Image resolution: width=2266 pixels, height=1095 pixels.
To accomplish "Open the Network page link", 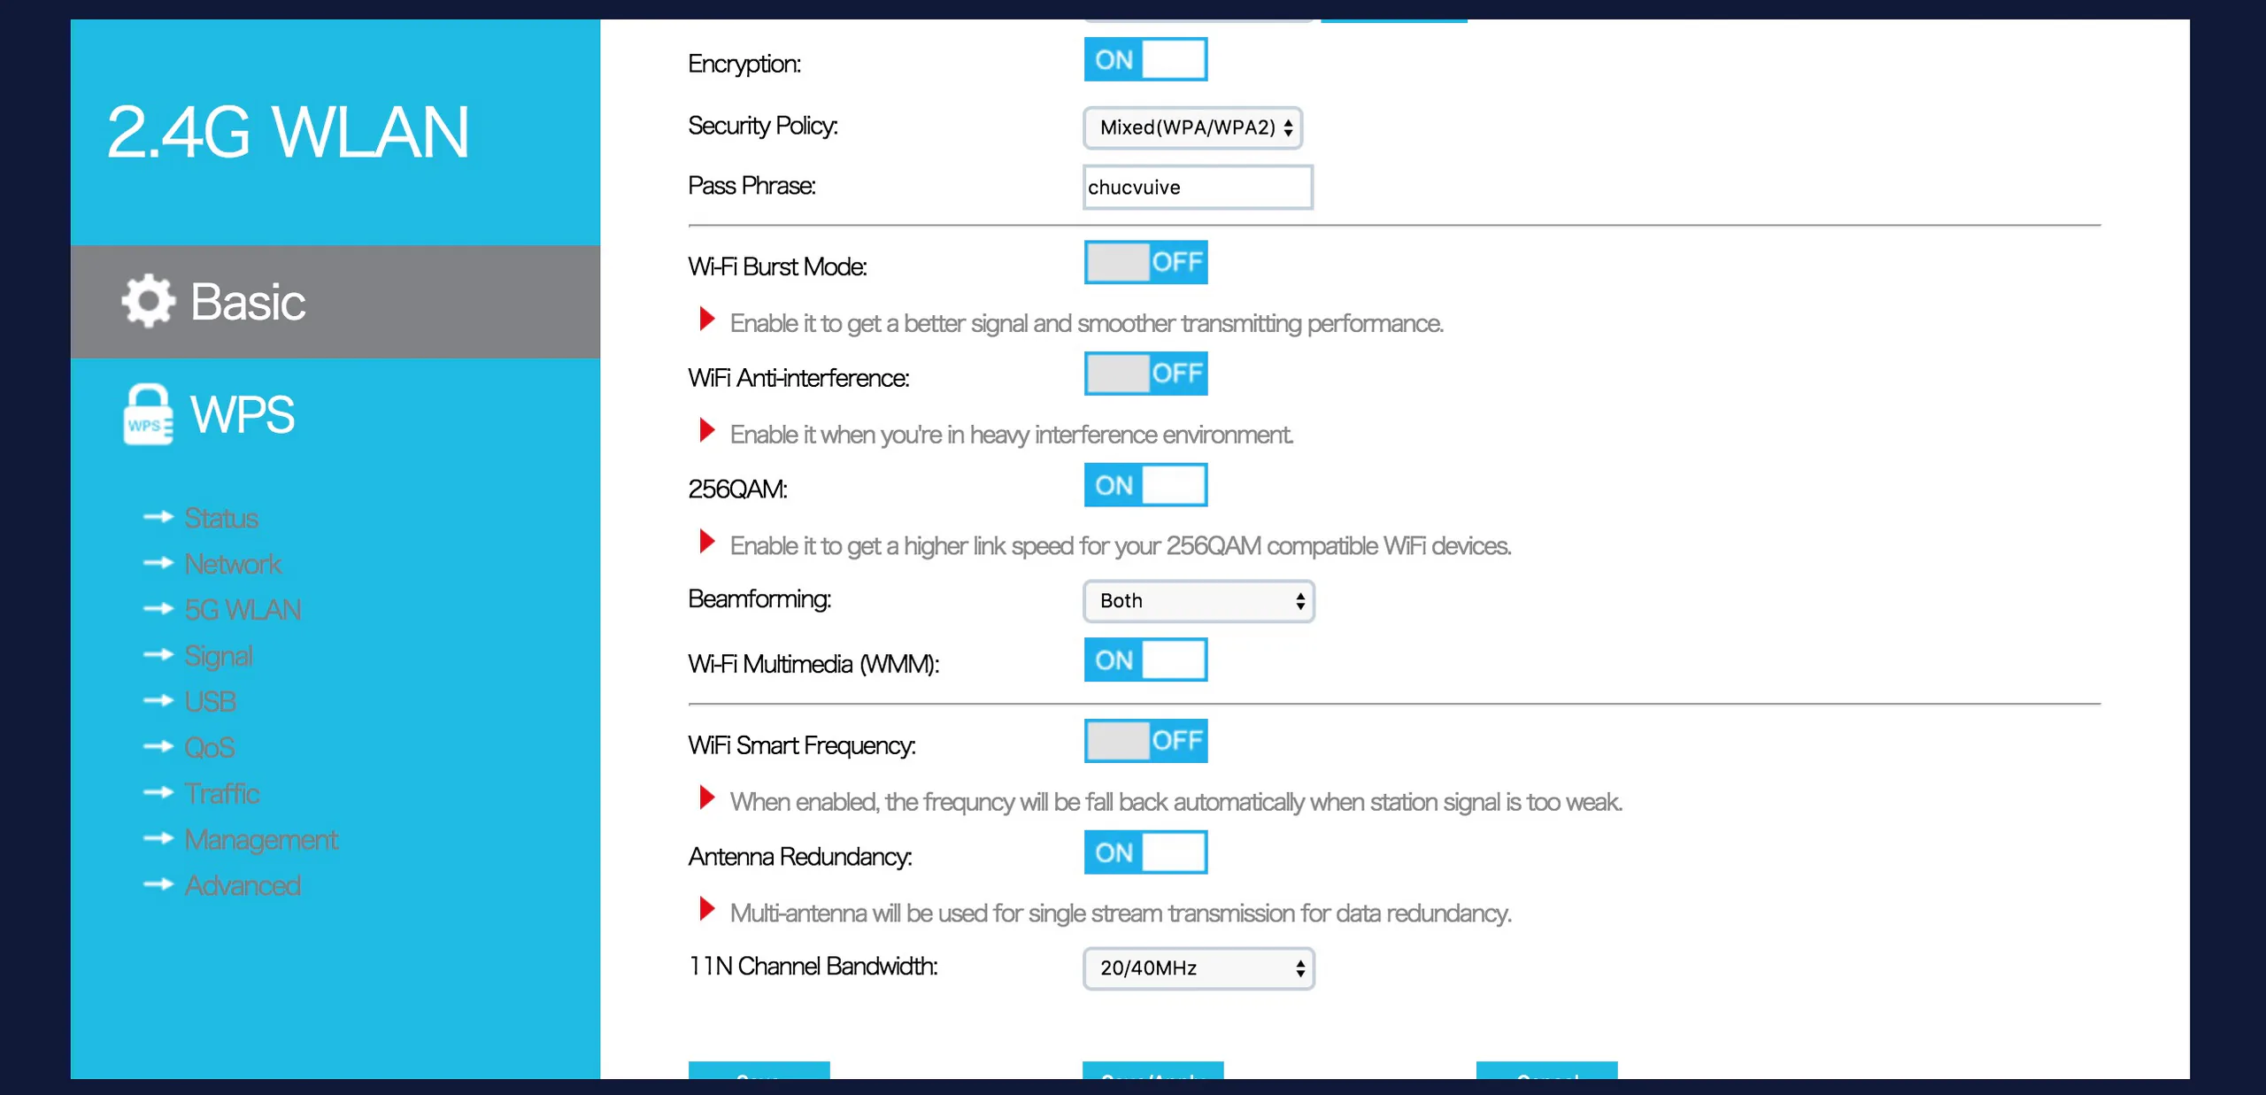I will coord(233,564).
